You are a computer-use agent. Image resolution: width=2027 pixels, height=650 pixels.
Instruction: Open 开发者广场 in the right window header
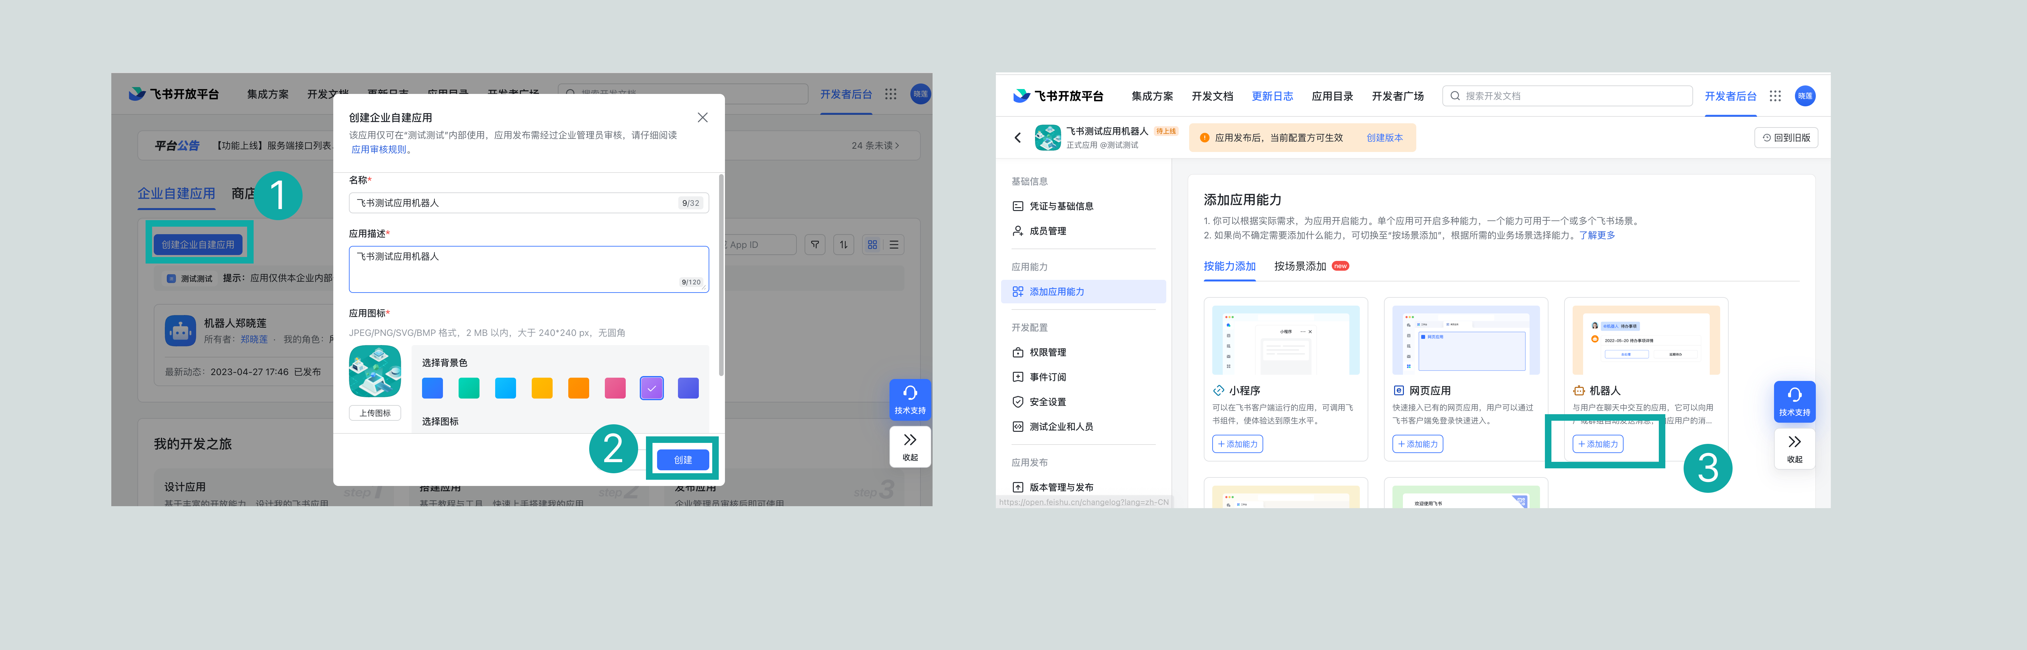1397,96
